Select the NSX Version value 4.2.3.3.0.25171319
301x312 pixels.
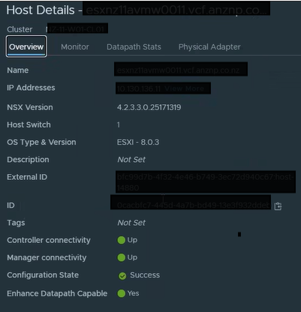(x=149, y=107)
